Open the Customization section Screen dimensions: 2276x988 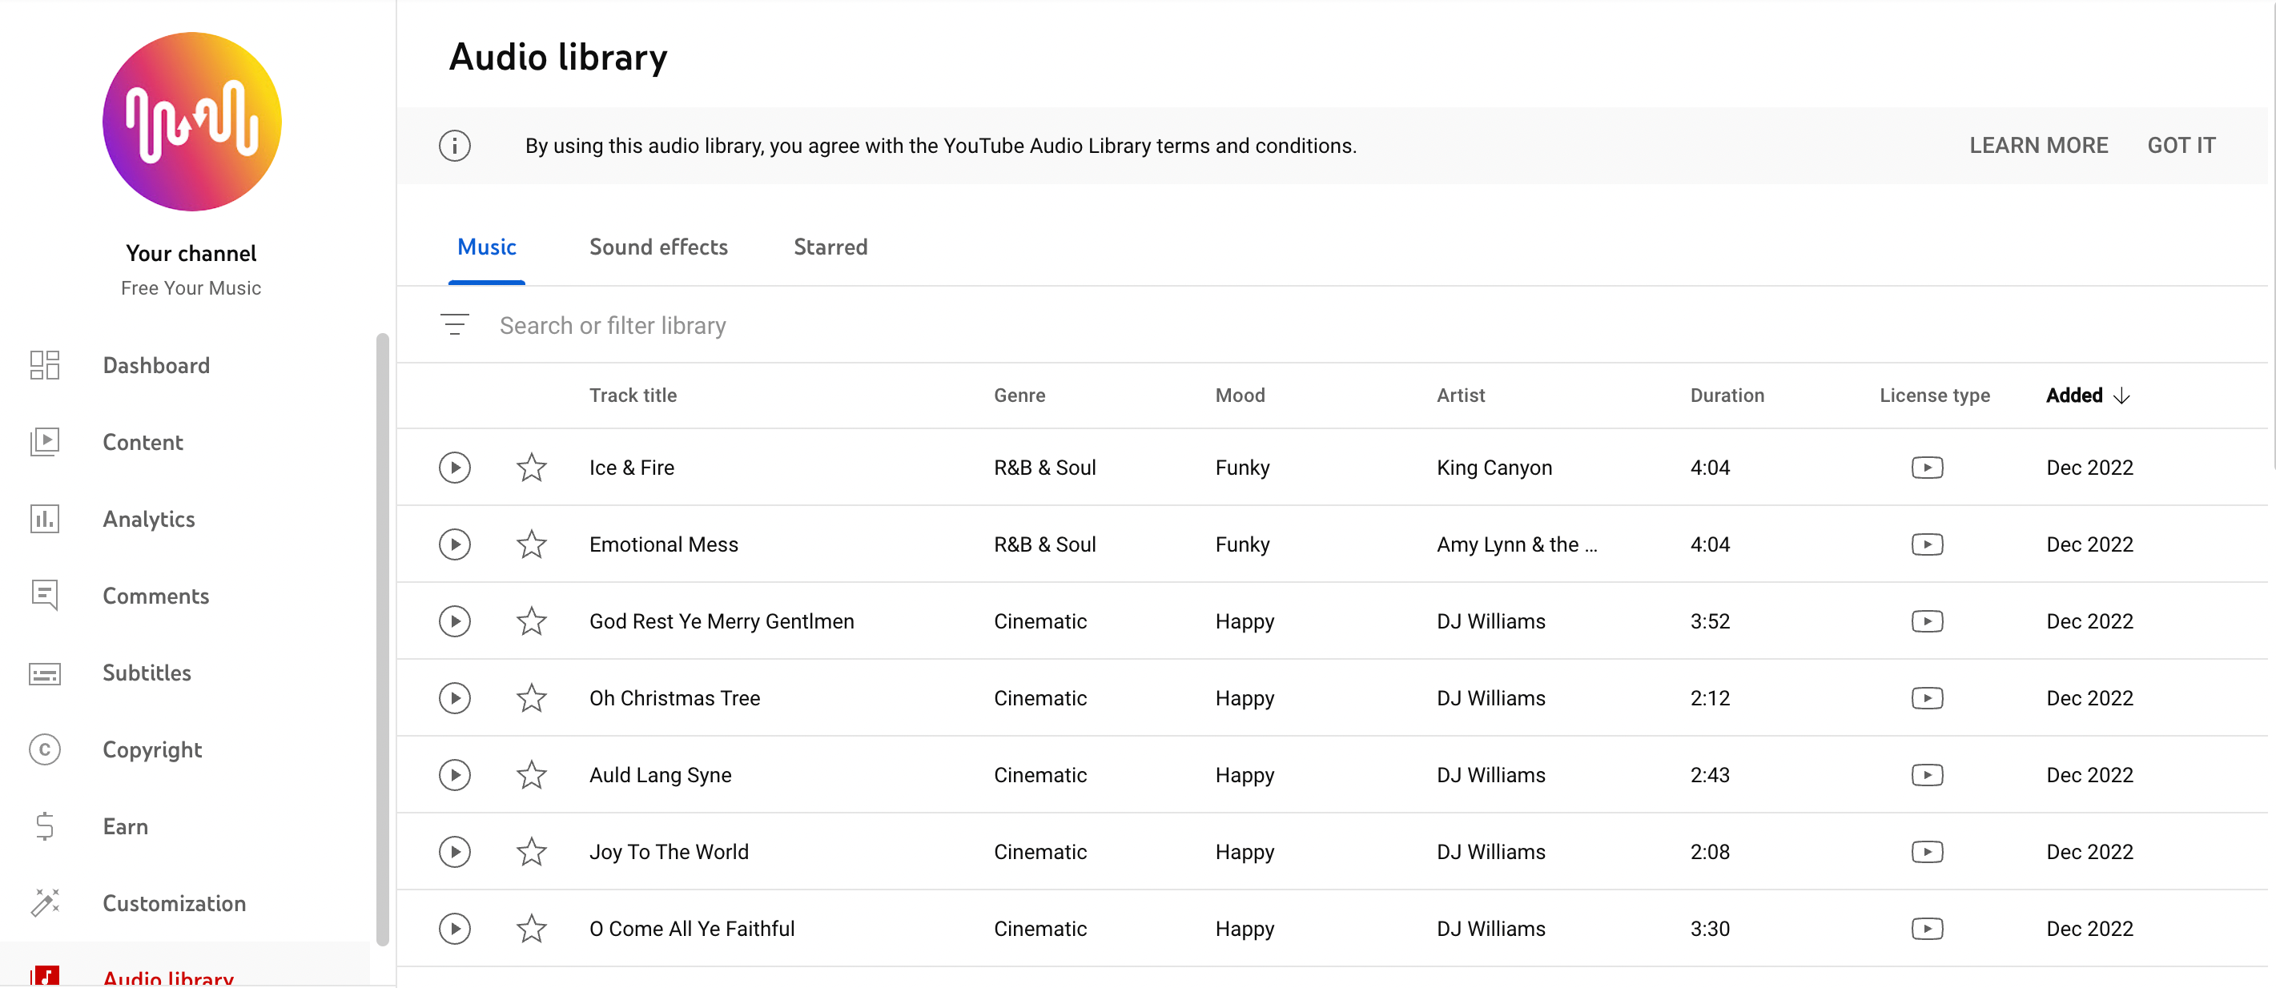(174, 903)
